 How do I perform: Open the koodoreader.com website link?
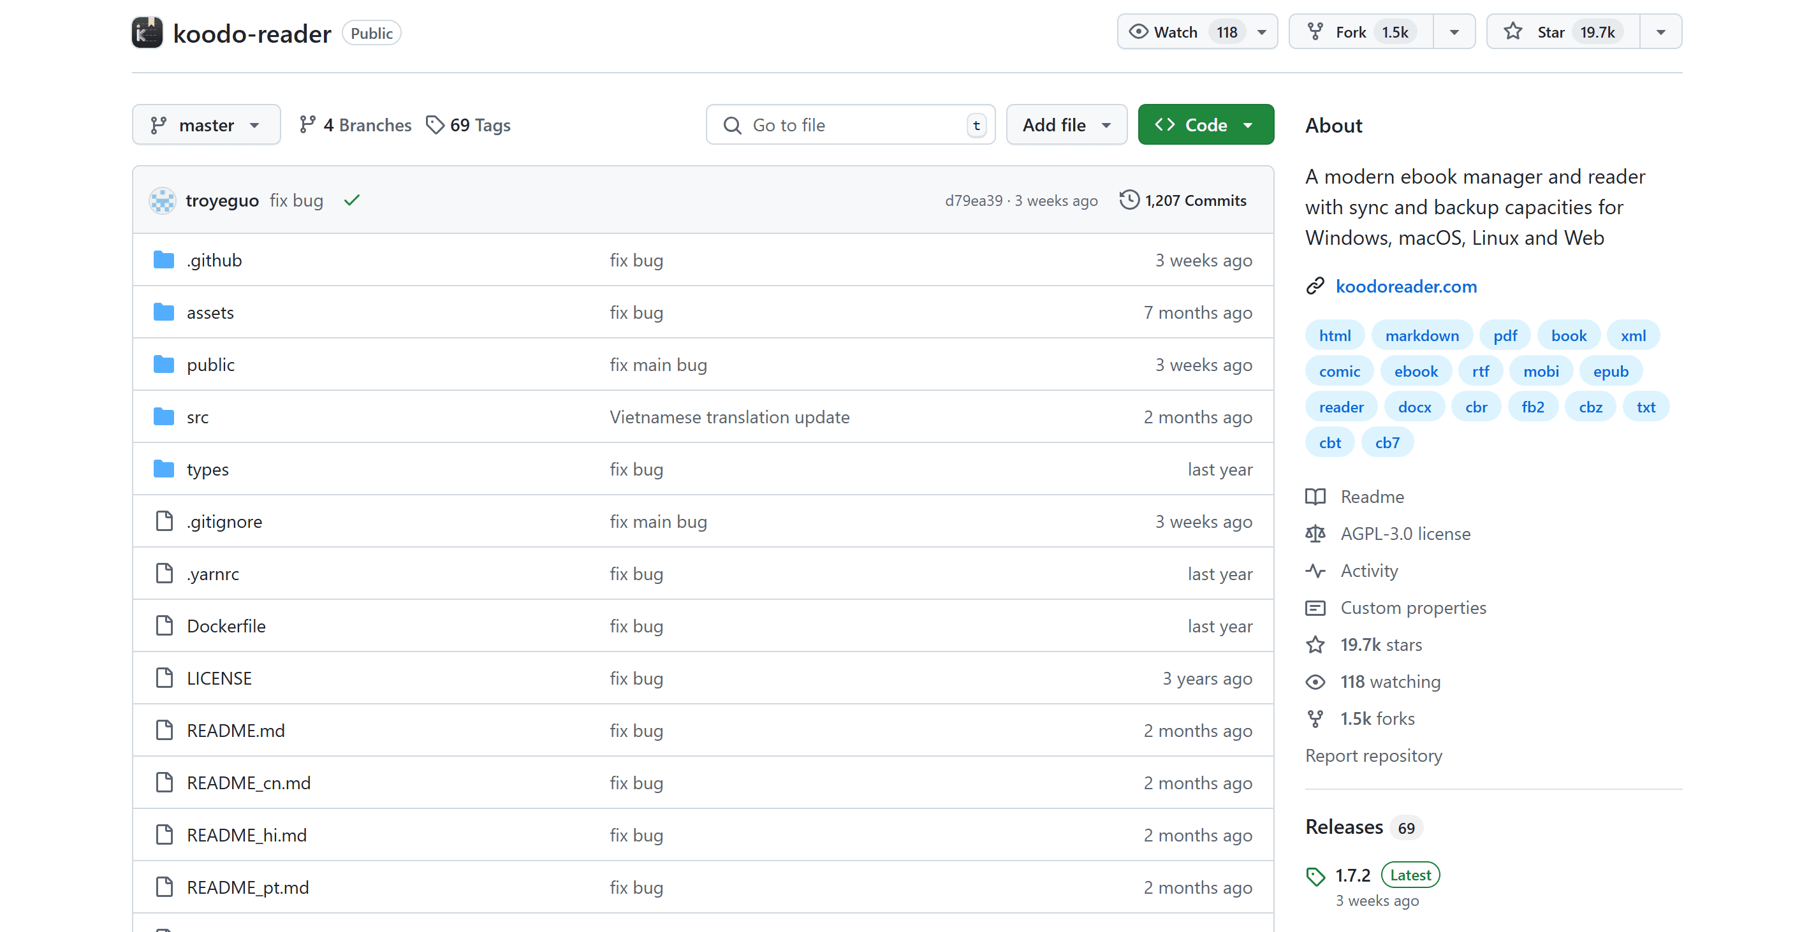[x=1406, y=287]
